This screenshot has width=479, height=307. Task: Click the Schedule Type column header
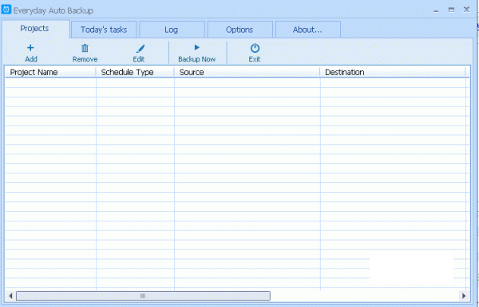pyautogui.click(x=135, y=72)
